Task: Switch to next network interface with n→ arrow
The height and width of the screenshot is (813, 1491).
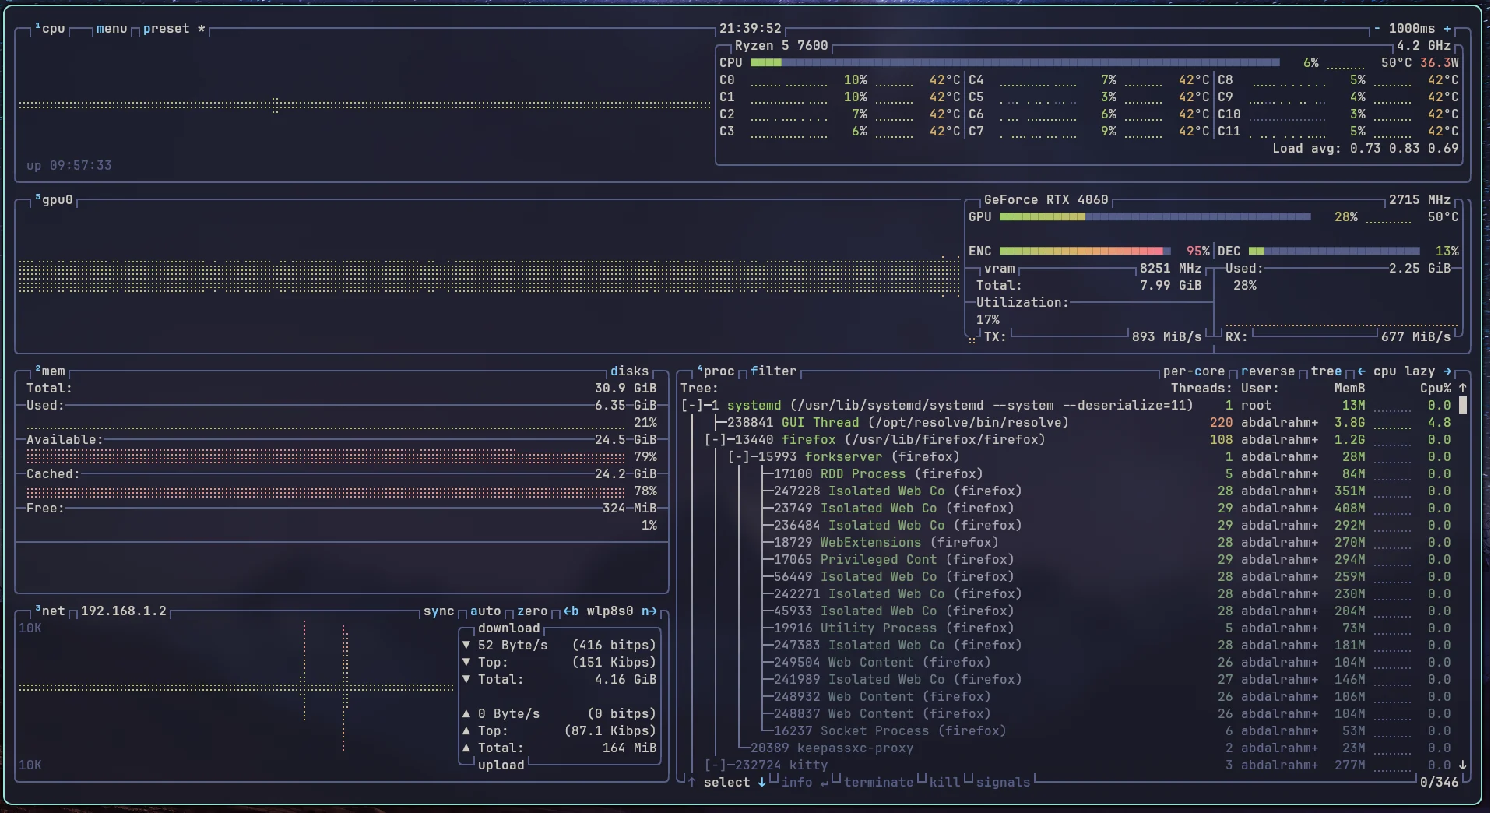Action: (x=651, y=611)
